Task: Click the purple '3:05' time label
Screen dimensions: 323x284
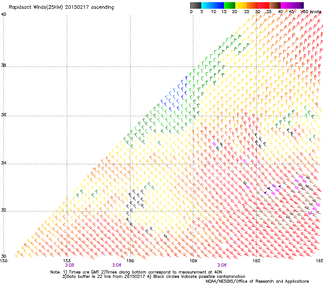Action: [70, 265]
